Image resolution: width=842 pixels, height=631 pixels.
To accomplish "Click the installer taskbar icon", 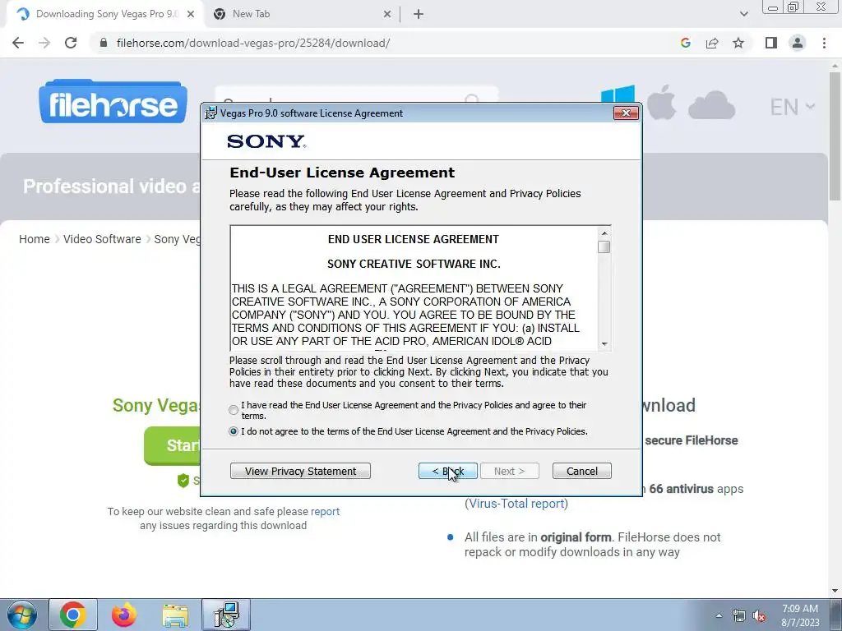I will [226, 615].
